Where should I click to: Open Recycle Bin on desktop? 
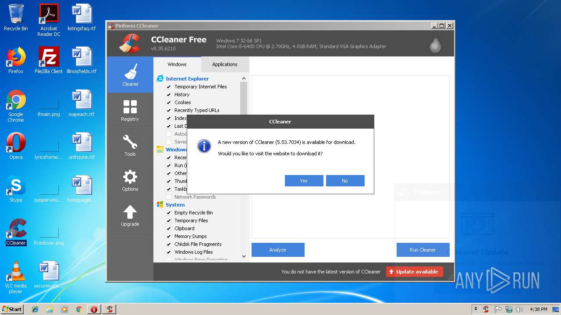16,17
